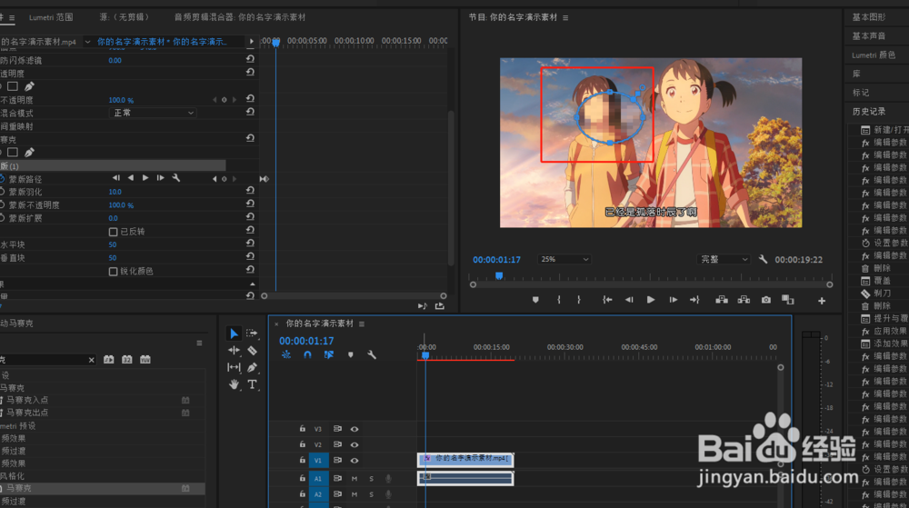Select the Hand tool
The height and width of the screenshot is (508, 909).
click(234, 384)
